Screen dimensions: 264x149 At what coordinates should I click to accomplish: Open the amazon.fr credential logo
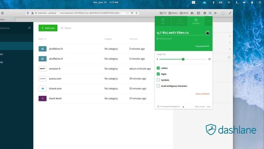[42, 69]
